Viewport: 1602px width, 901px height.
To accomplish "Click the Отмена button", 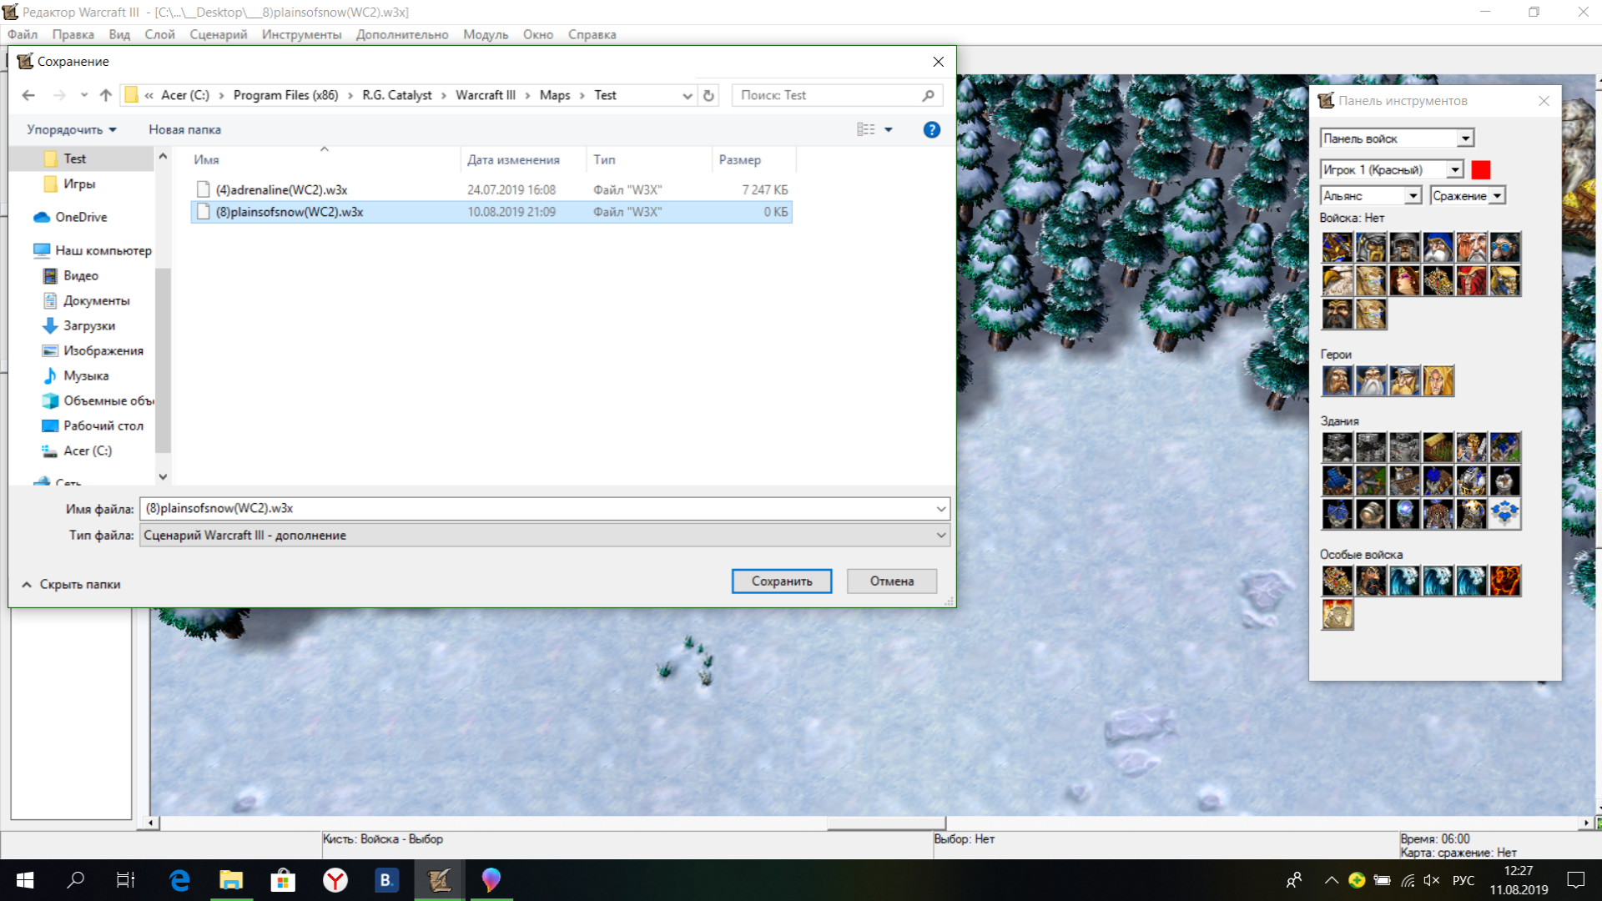I will coord(891,581).
